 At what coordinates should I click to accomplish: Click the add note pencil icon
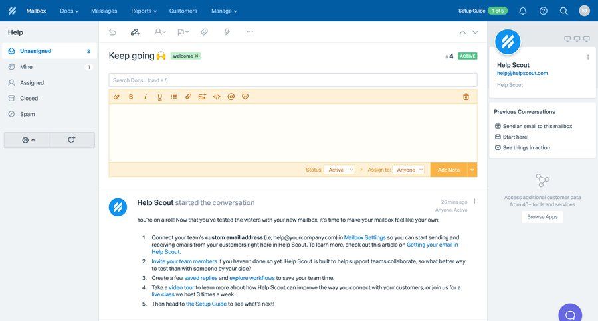(135, 32)
